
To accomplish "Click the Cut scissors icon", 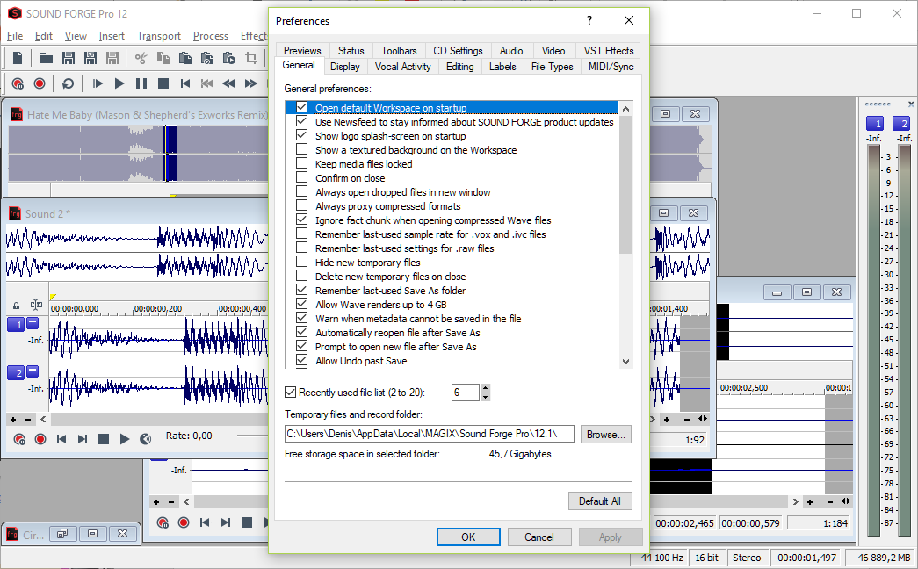I will pyautogui.click(x=141, y=58).
